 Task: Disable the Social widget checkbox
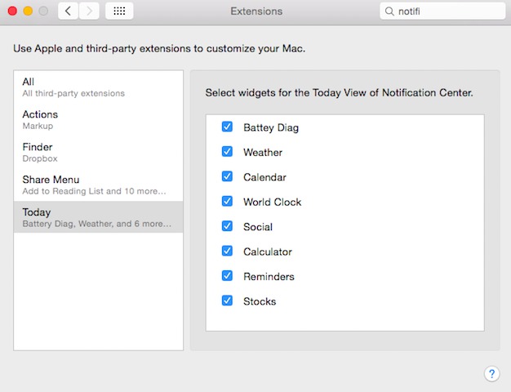(x=228, y=226)
